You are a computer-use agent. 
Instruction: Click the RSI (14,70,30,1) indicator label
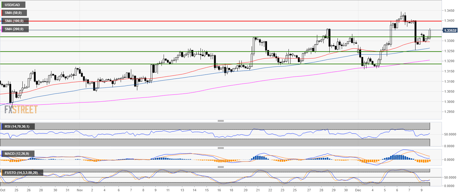(18, 126)
